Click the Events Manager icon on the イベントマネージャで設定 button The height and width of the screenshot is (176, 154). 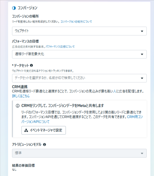pos(26,130)
